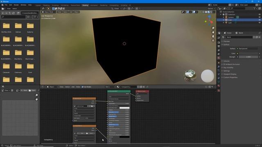Open the Object Mode dropdown
This screenshot has height=147, width=262.
coord(49,12)
